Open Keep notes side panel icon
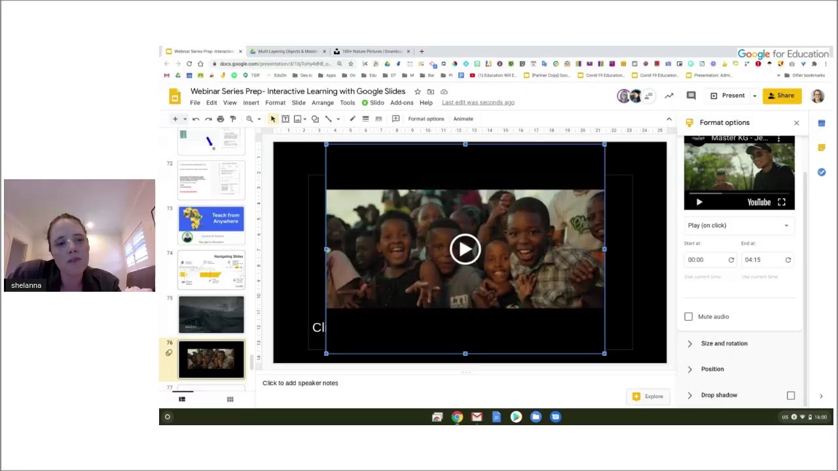This screenshot has height=471, width=838. [822, 148]
